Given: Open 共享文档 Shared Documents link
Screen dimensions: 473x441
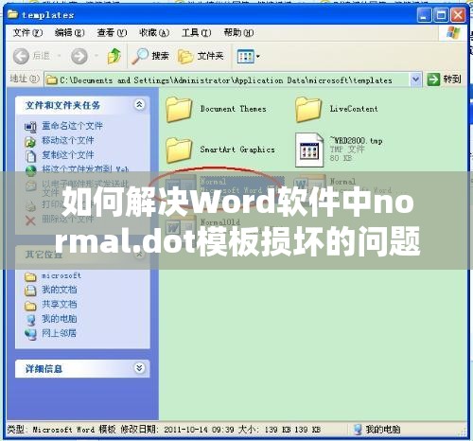Looking at the screenshot, I should tap(60, 304).
